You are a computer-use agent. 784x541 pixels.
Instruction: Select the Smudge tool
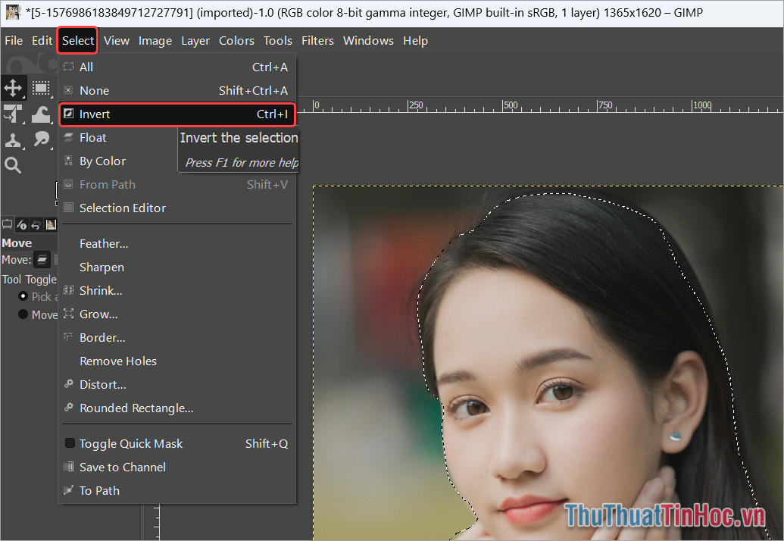click(41, 140)
